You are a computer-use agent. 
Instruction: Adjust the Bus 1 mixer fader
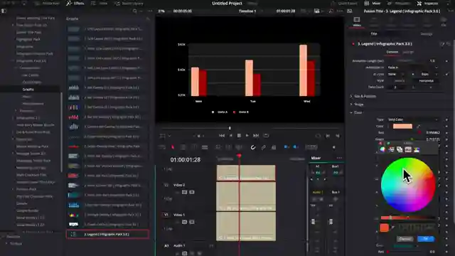(331, 222)
